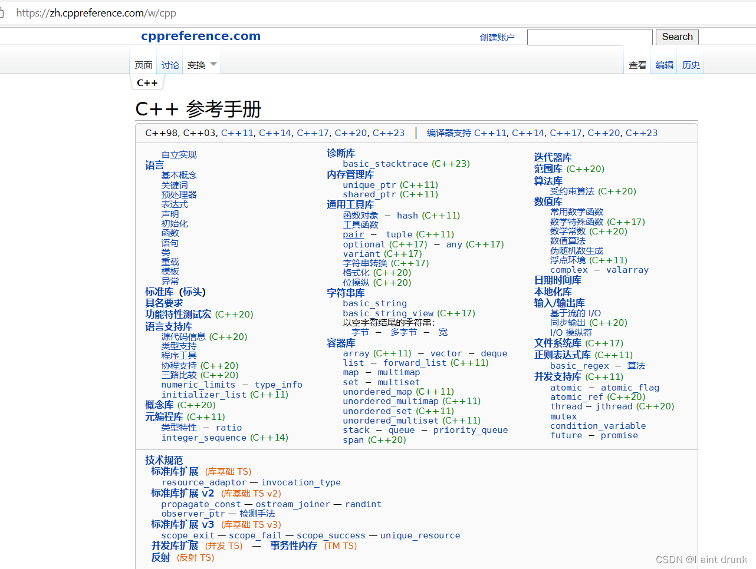This screenshot has width=756, height=569.
Task: Open the 迭代器库 link
Action: (553, 157)
